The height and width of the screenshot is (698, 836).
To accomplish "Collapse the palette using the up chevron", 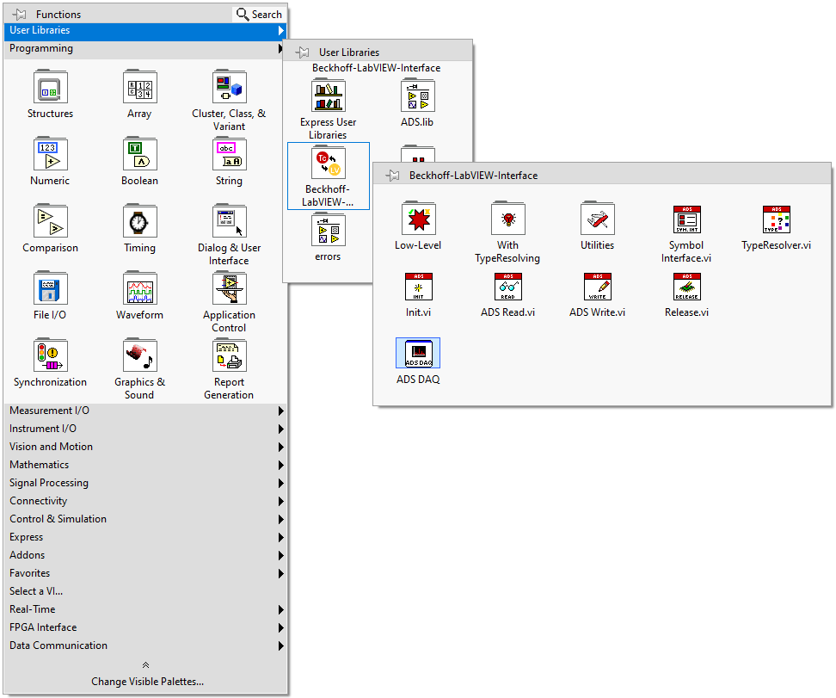I will click(x=145, y=664).
